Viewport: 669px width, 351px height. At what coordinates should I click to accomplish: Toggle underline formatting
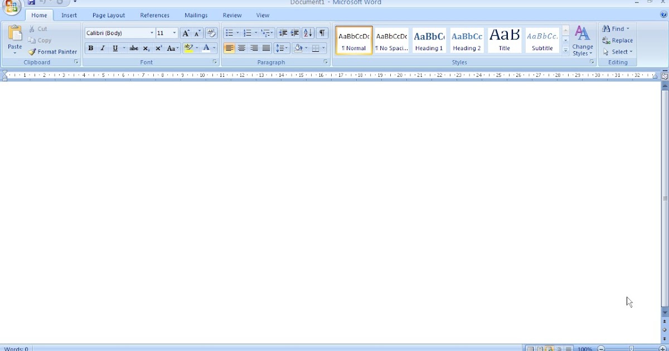[x=115, y=48]
